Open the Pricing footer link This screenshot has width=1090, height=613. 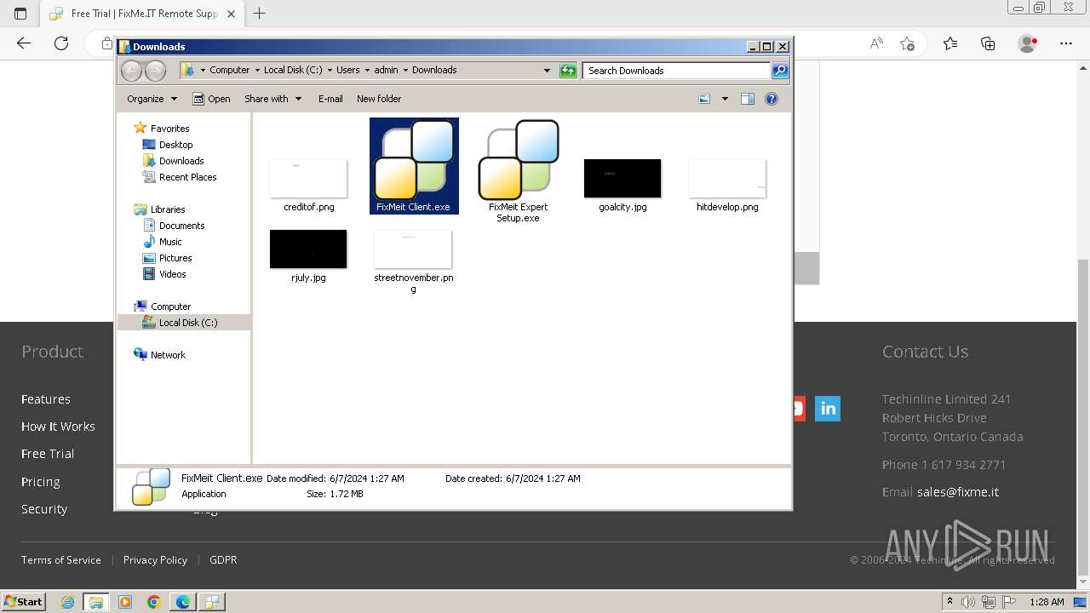click(40, 482)
